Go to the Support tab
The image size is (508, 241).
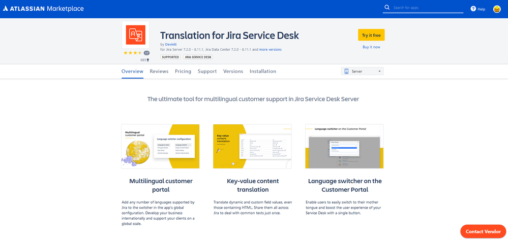click(207, 72)
